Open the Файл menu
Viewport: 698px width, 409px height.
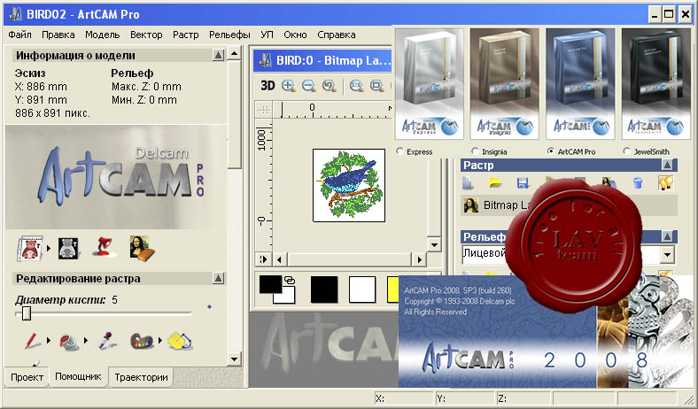[20, 35]
